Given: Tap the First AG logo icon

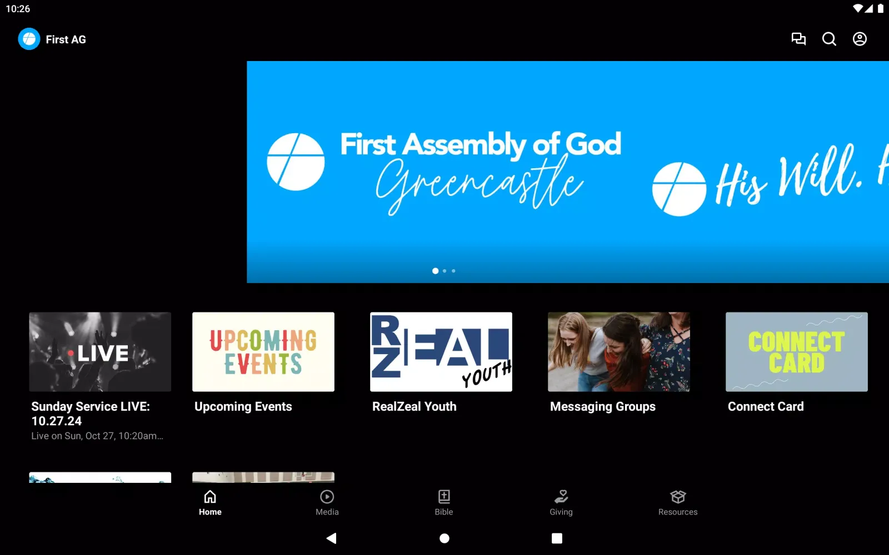Looking at the screenshot, I should pyautogui.click(x=29, y=39).
